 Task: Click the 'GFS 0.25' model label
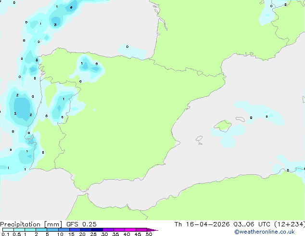(81, 224)
